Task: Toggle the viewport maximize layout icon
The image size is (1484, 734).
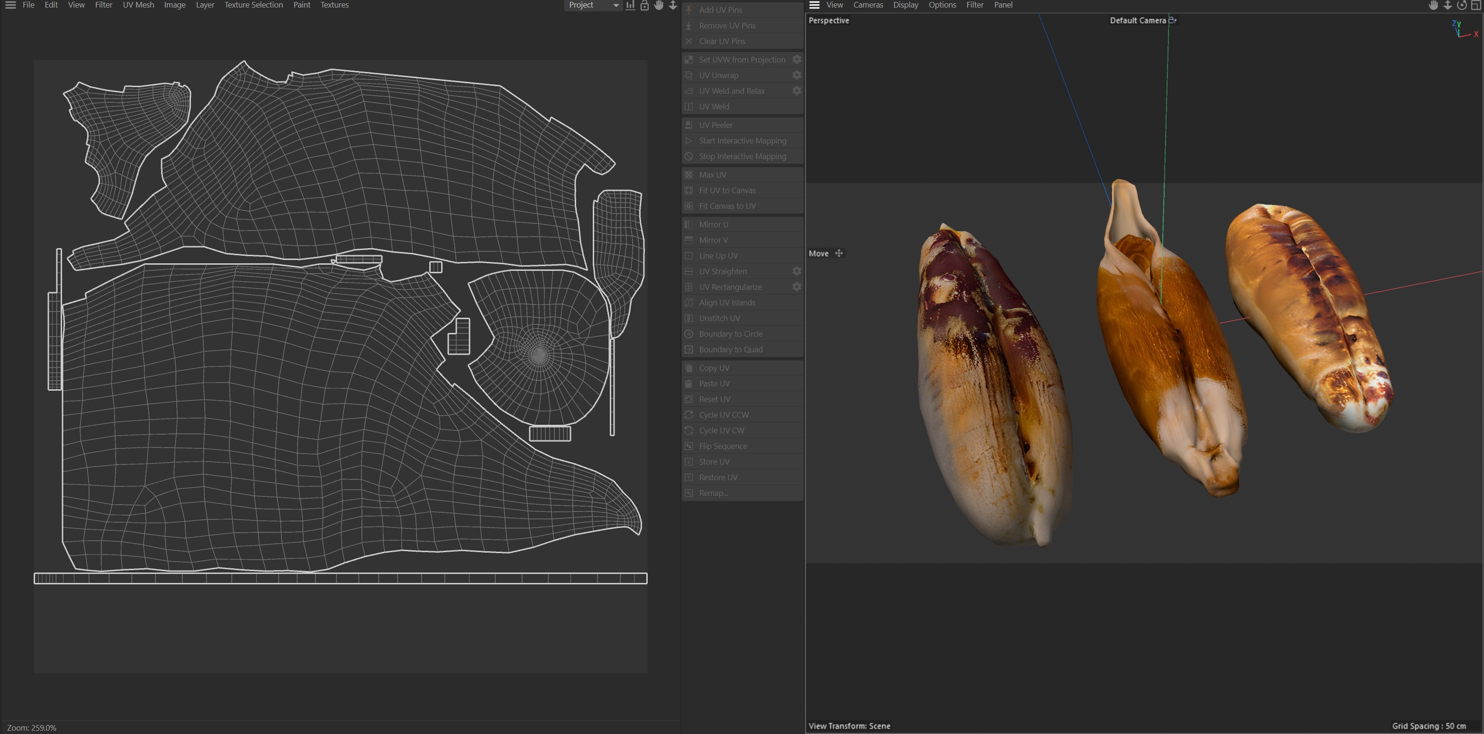Action: [x=1476, y=5]
